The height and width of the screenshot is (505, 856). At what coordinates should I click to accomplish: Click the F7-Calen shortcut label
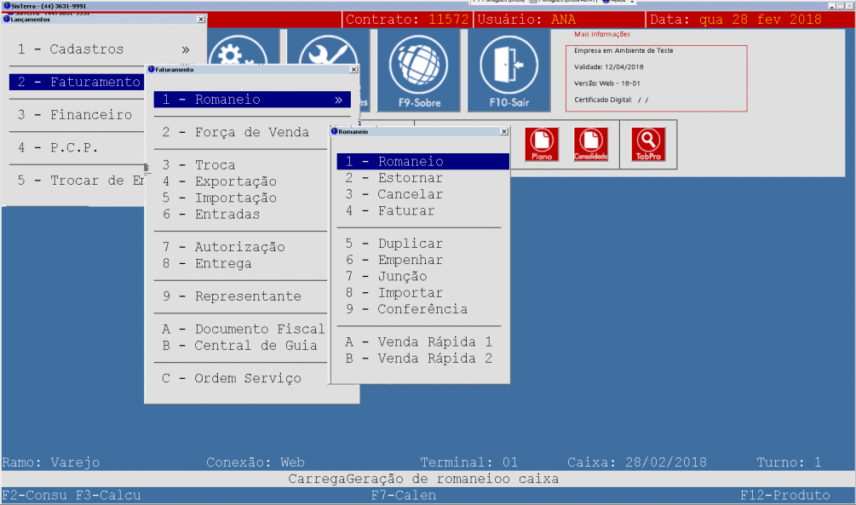point(404,495)
